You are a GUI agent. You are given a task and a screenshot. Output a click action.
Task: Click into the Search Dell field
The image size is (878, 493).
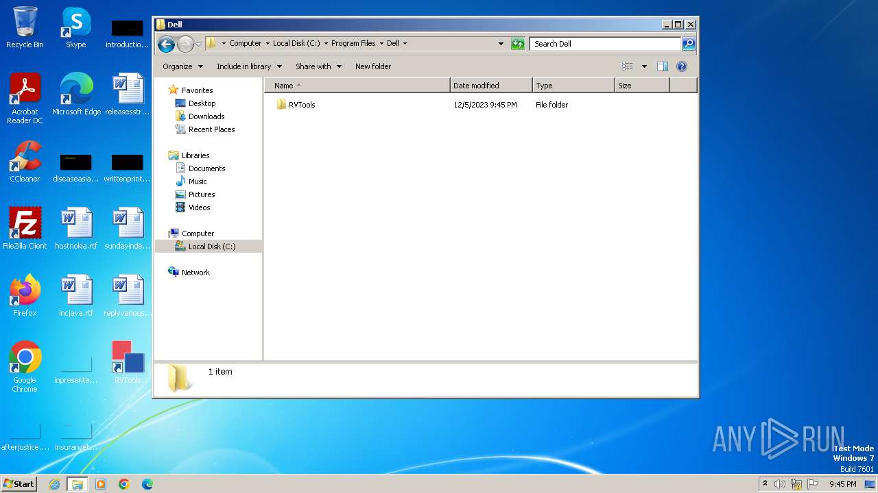(605, 44)
